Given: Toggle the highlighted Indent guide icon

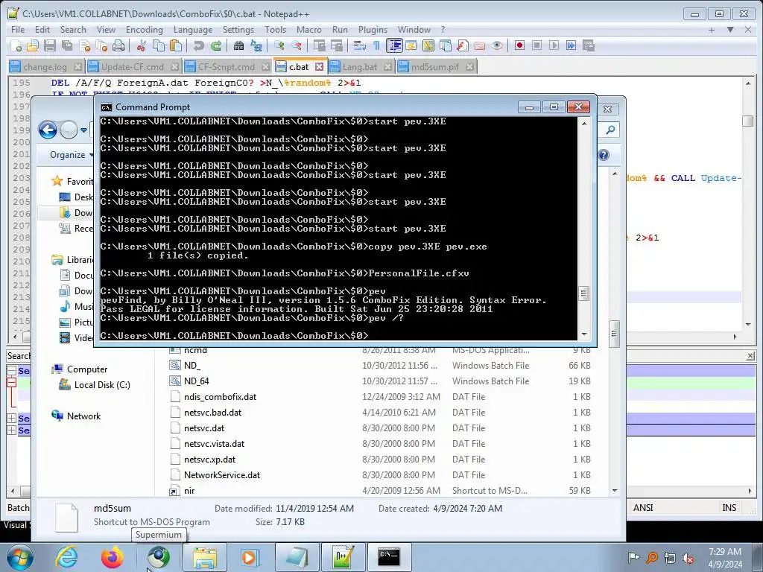Looking at the screenshot, I should click(x=393, y=45).
